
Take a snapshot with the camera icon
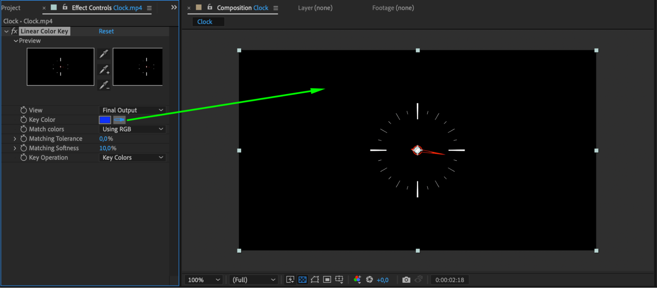click(x=406, y=280)
